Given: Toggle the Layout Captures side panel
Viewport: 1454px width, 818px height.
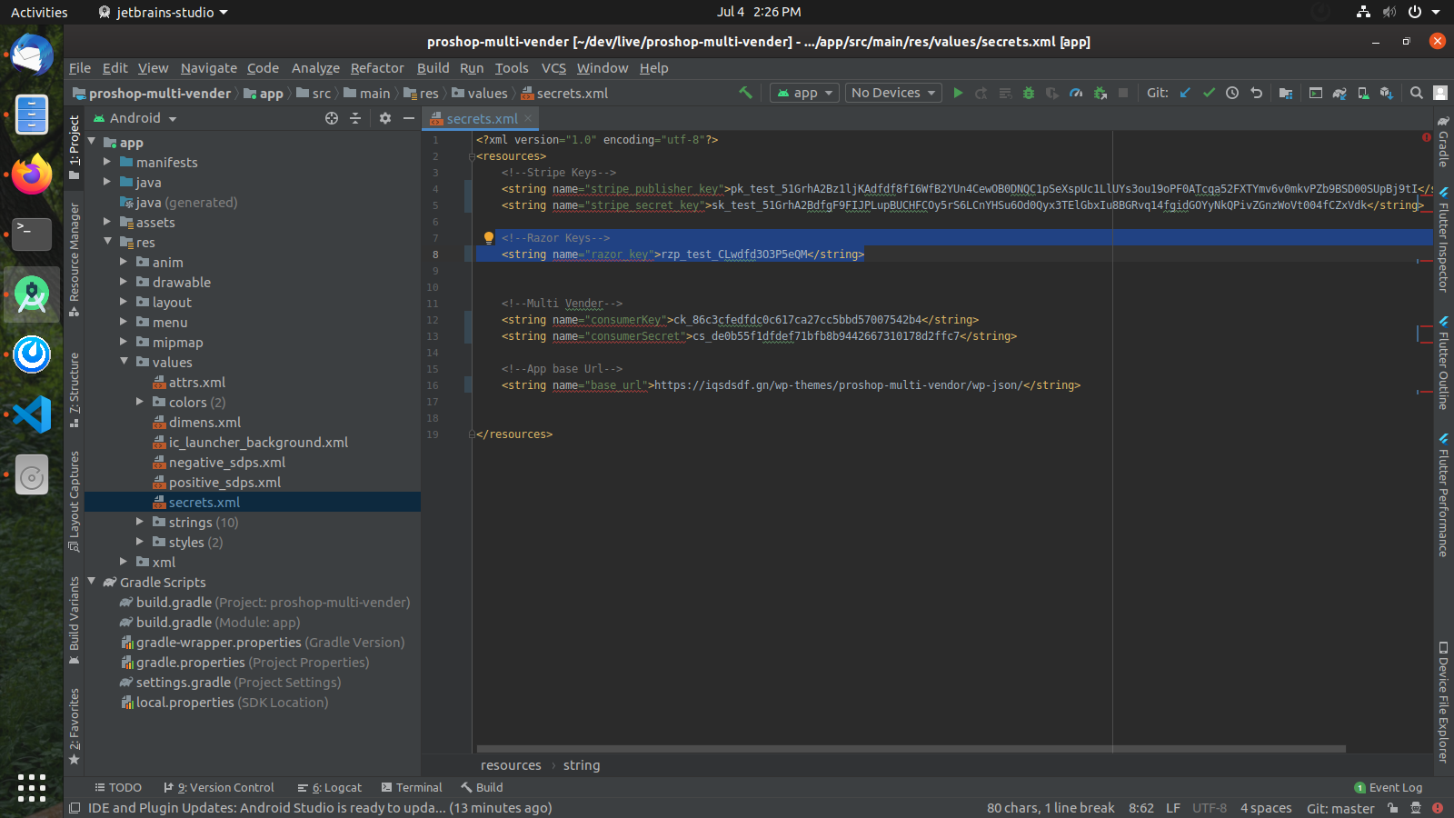Looking at the screenshot, I should point(75,502).
